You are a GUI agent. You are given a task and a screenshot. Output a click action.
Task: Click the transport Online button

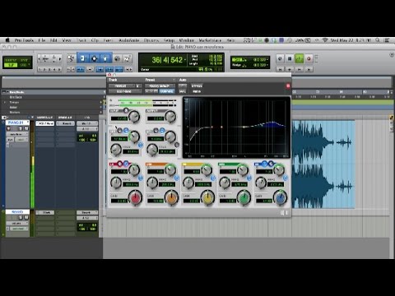point(280,58)
